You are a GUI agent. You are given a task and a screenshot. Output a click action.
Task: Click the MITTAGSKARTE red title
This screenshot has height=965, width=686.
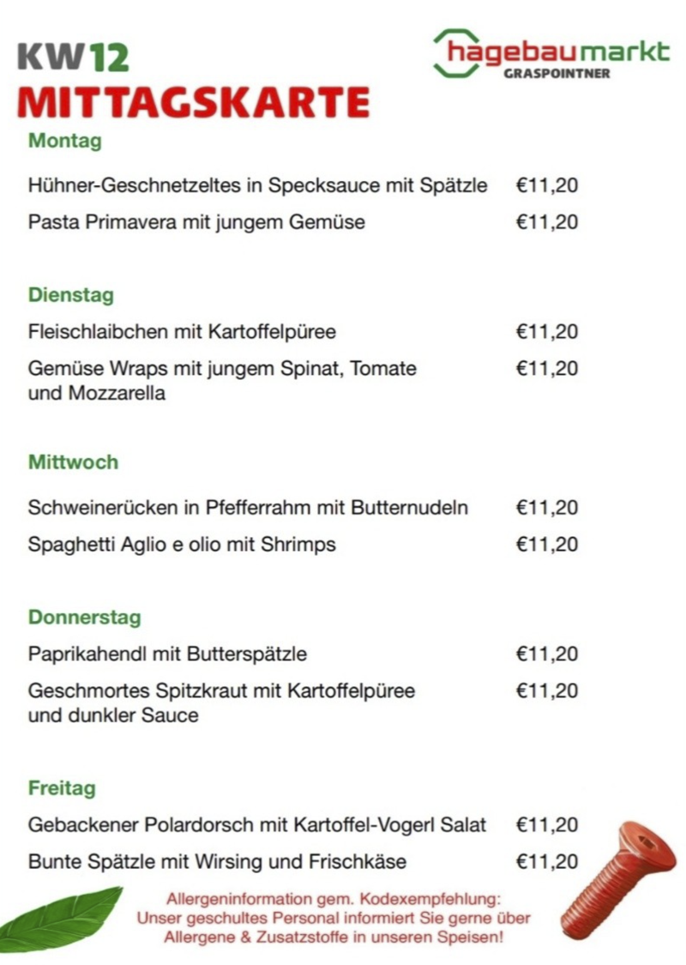(194, 102)
